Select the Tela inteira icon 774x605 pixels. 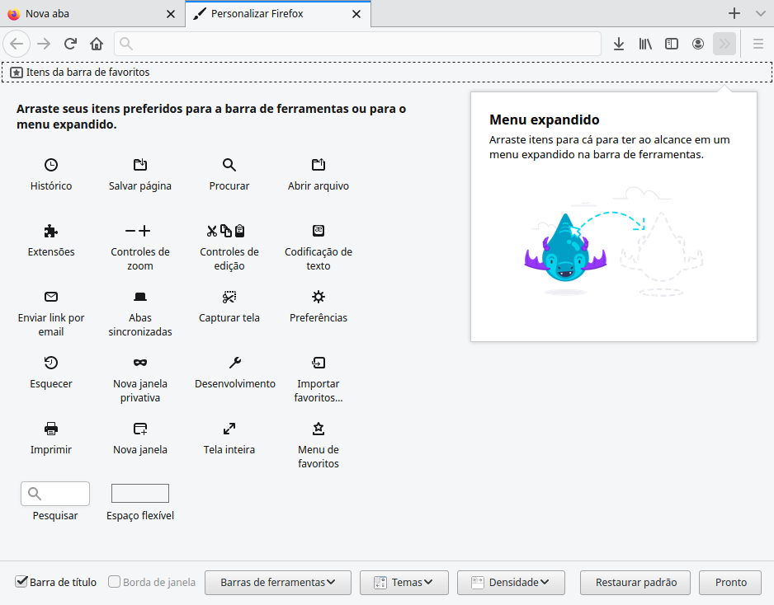(x=229, y=429)
